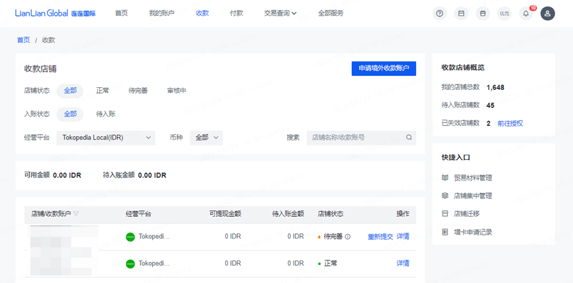Expand 交易查询 menu

tap(280, 13)
